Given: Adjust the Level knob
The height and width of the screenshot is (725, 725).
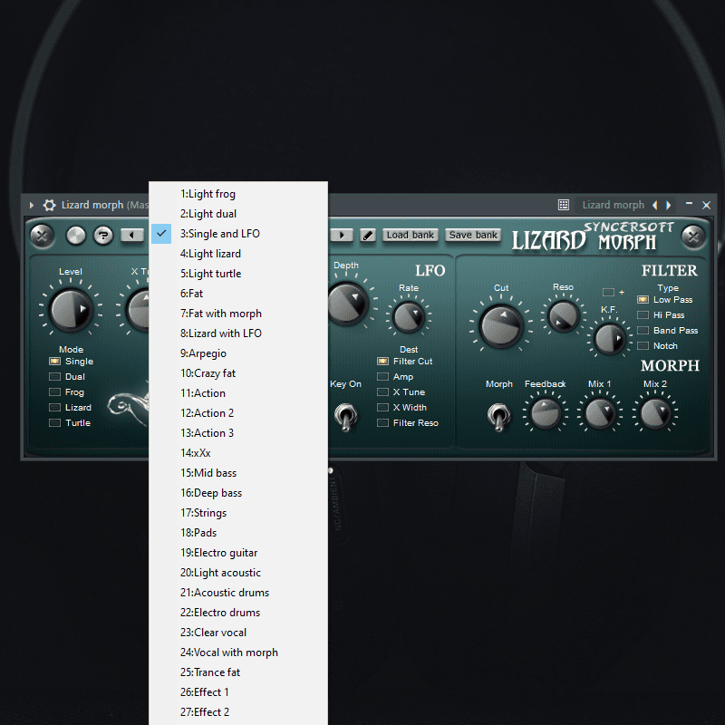Looking at the screenshot, I should (x=71, y=310).
